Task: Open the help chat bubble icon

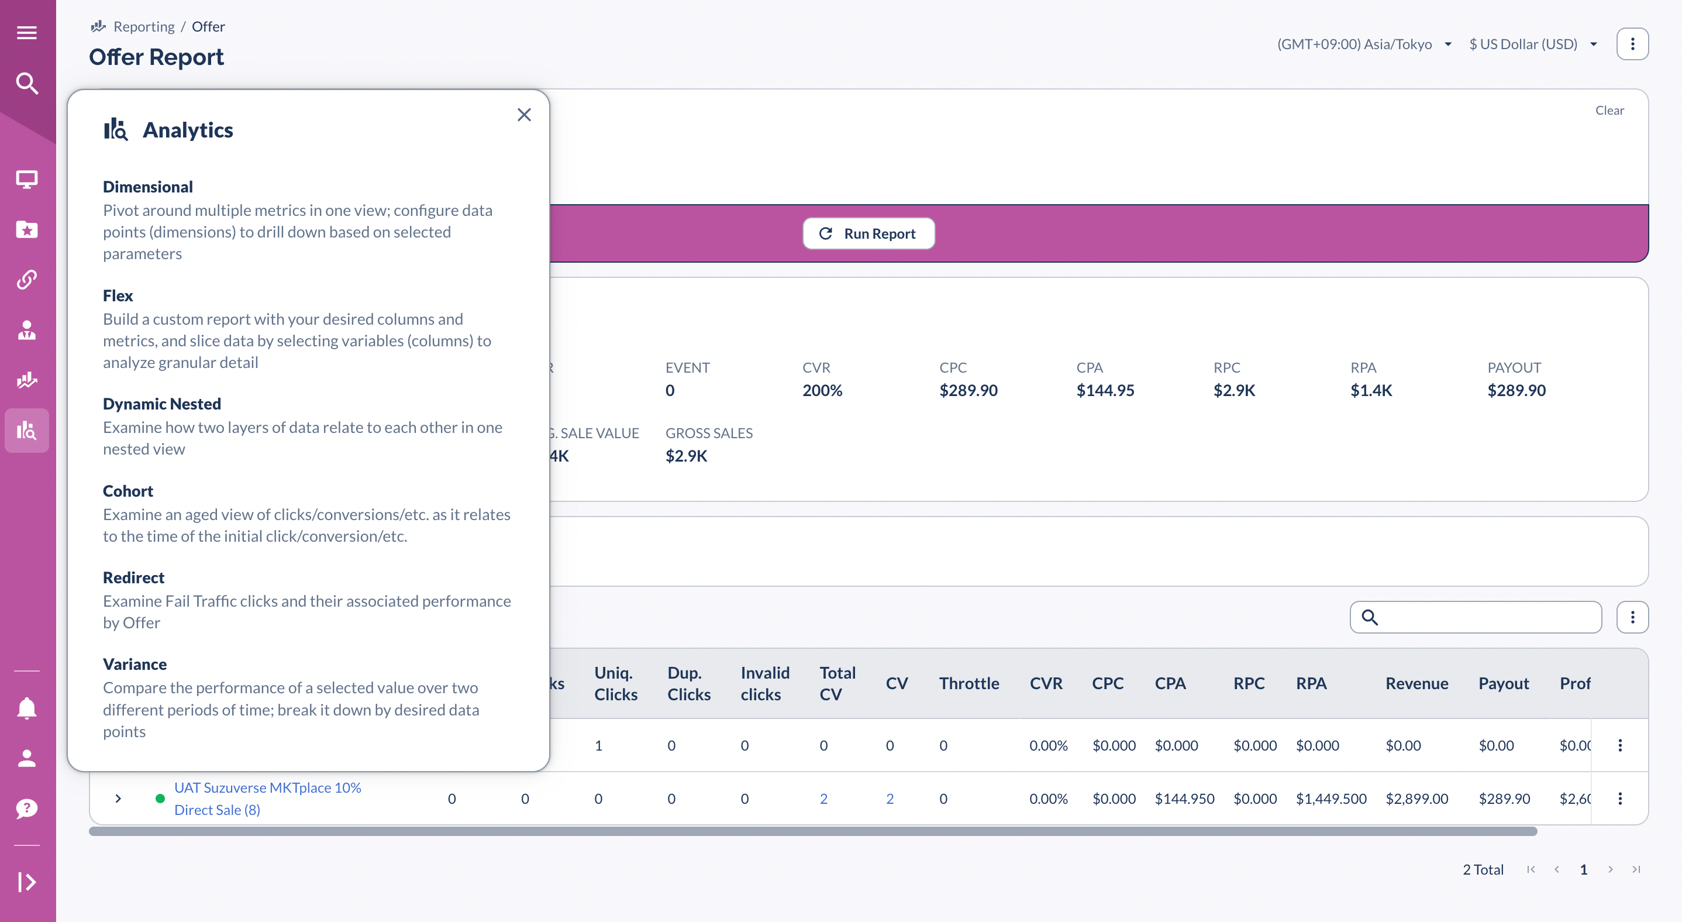Action: tap(27, 809)
